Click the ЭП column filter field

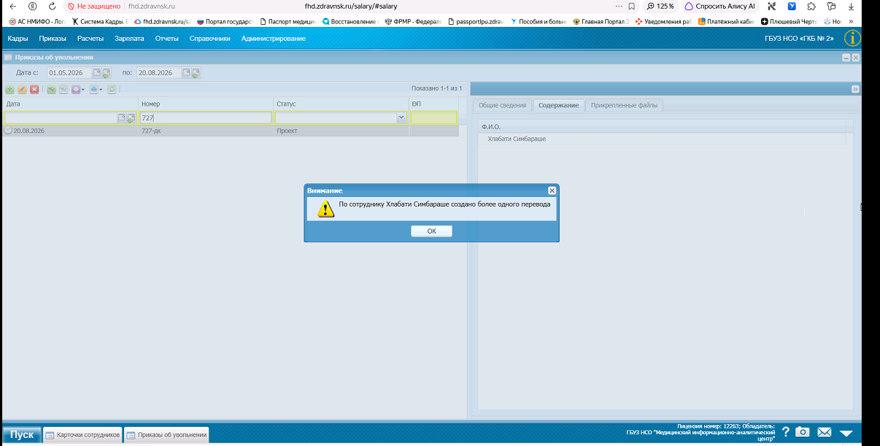coord(433,118)
